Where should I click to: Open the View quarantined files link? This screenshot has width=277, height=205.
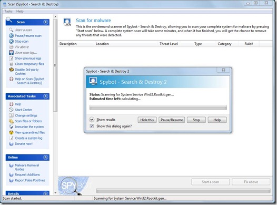pyautogui.click(x=30, y=132)
